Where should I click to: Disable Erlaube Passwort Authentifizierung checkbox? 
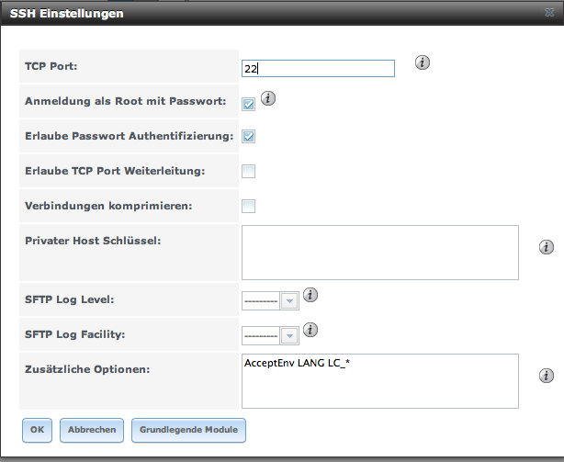point(249,136)
